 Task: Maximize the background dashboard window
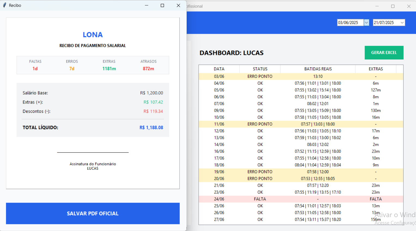click(x=393, y=6)
